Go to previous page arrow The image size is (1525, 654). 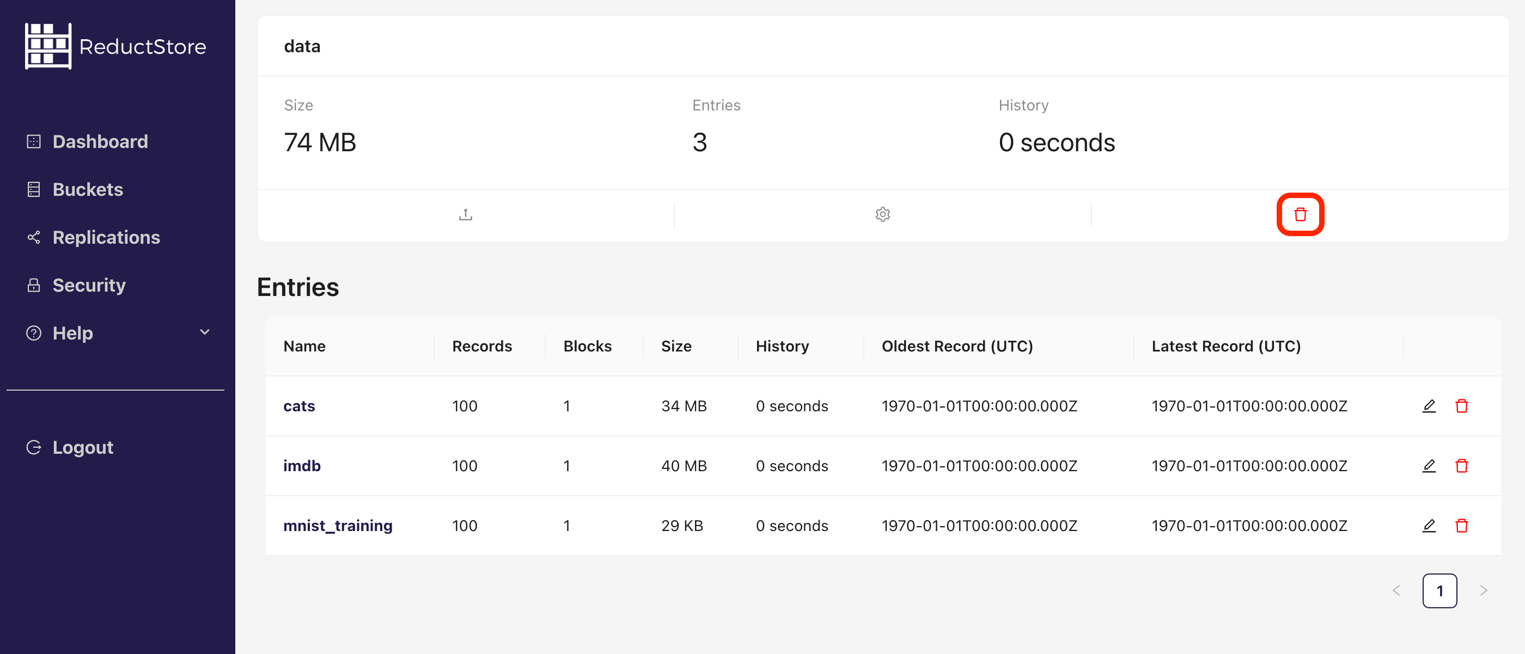1396,590
